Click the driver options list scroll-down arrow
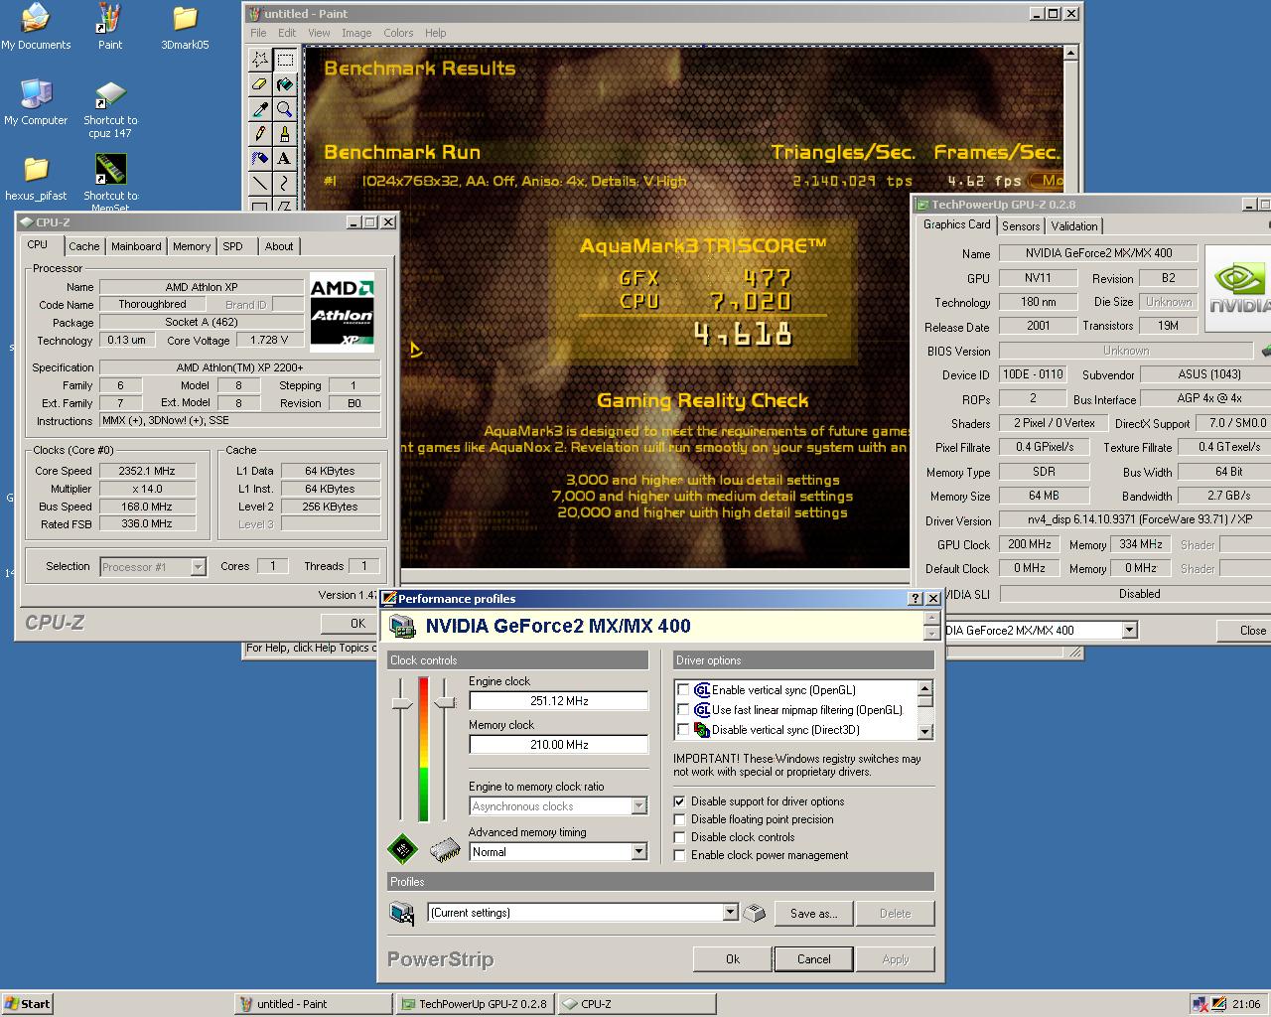This screenshot has height=1017, width=1271. (925, 732)
